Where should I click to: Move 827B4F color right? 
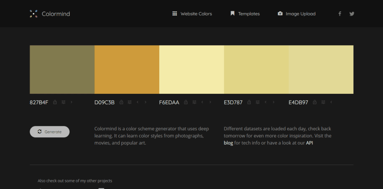click(71, 102)
